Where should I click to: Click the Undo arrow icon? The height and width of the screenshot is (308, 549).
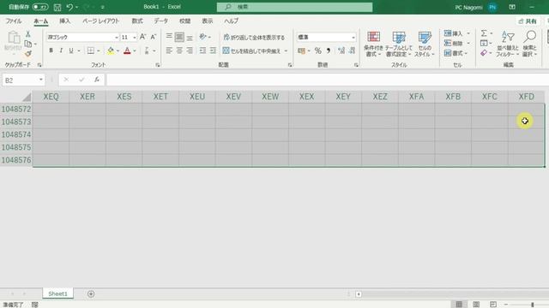tap(69, 7)
